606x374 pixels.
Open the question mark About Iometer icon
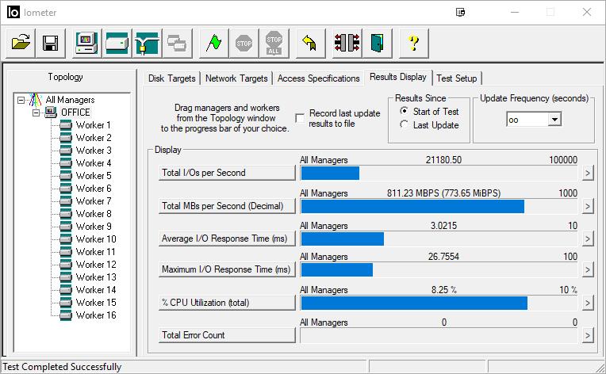coord(413,43)
